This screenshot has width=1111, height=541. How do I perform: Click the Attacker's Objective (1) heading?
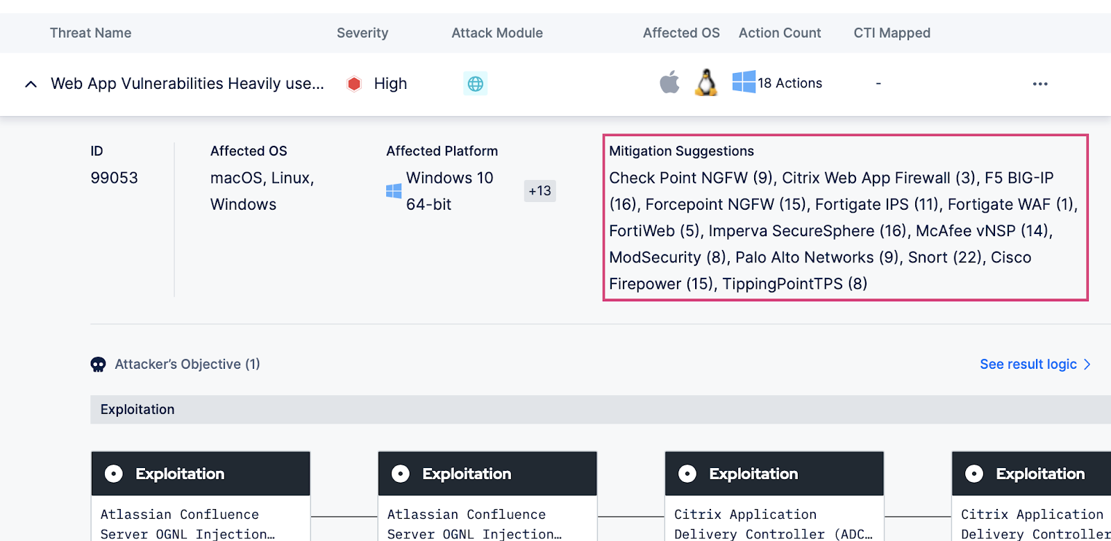(x=187, y=364)
